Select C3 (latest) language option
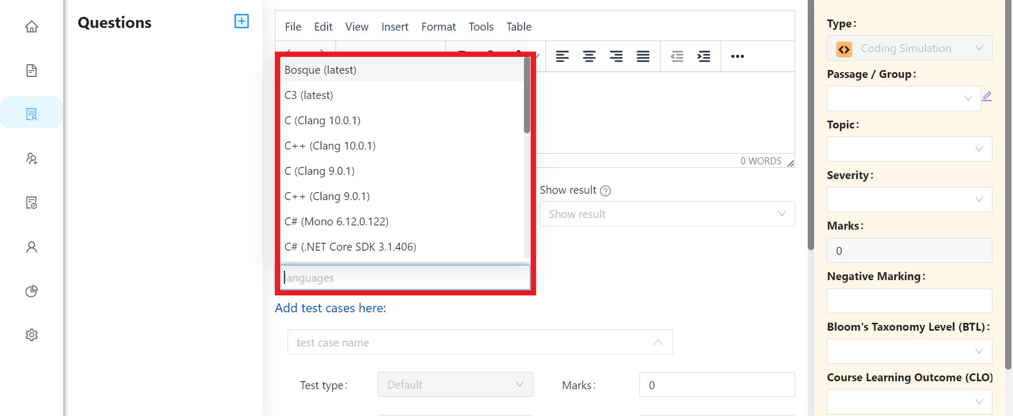1013x416 pixels. 402,95
